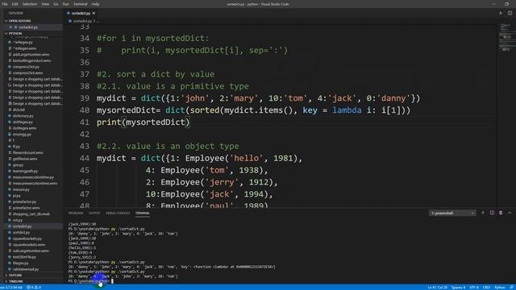The height and width of the screenshot is (290, 516).
Task: Split the editor with the split icon
Action: [510, 13]
